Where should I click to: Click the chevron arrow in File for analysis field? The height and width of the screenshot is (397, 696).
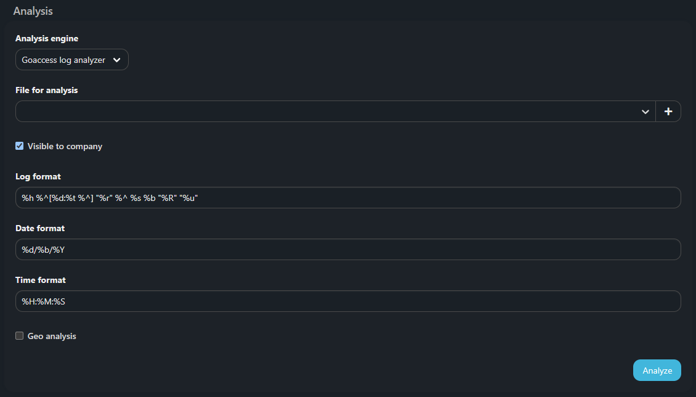(645, 112)
